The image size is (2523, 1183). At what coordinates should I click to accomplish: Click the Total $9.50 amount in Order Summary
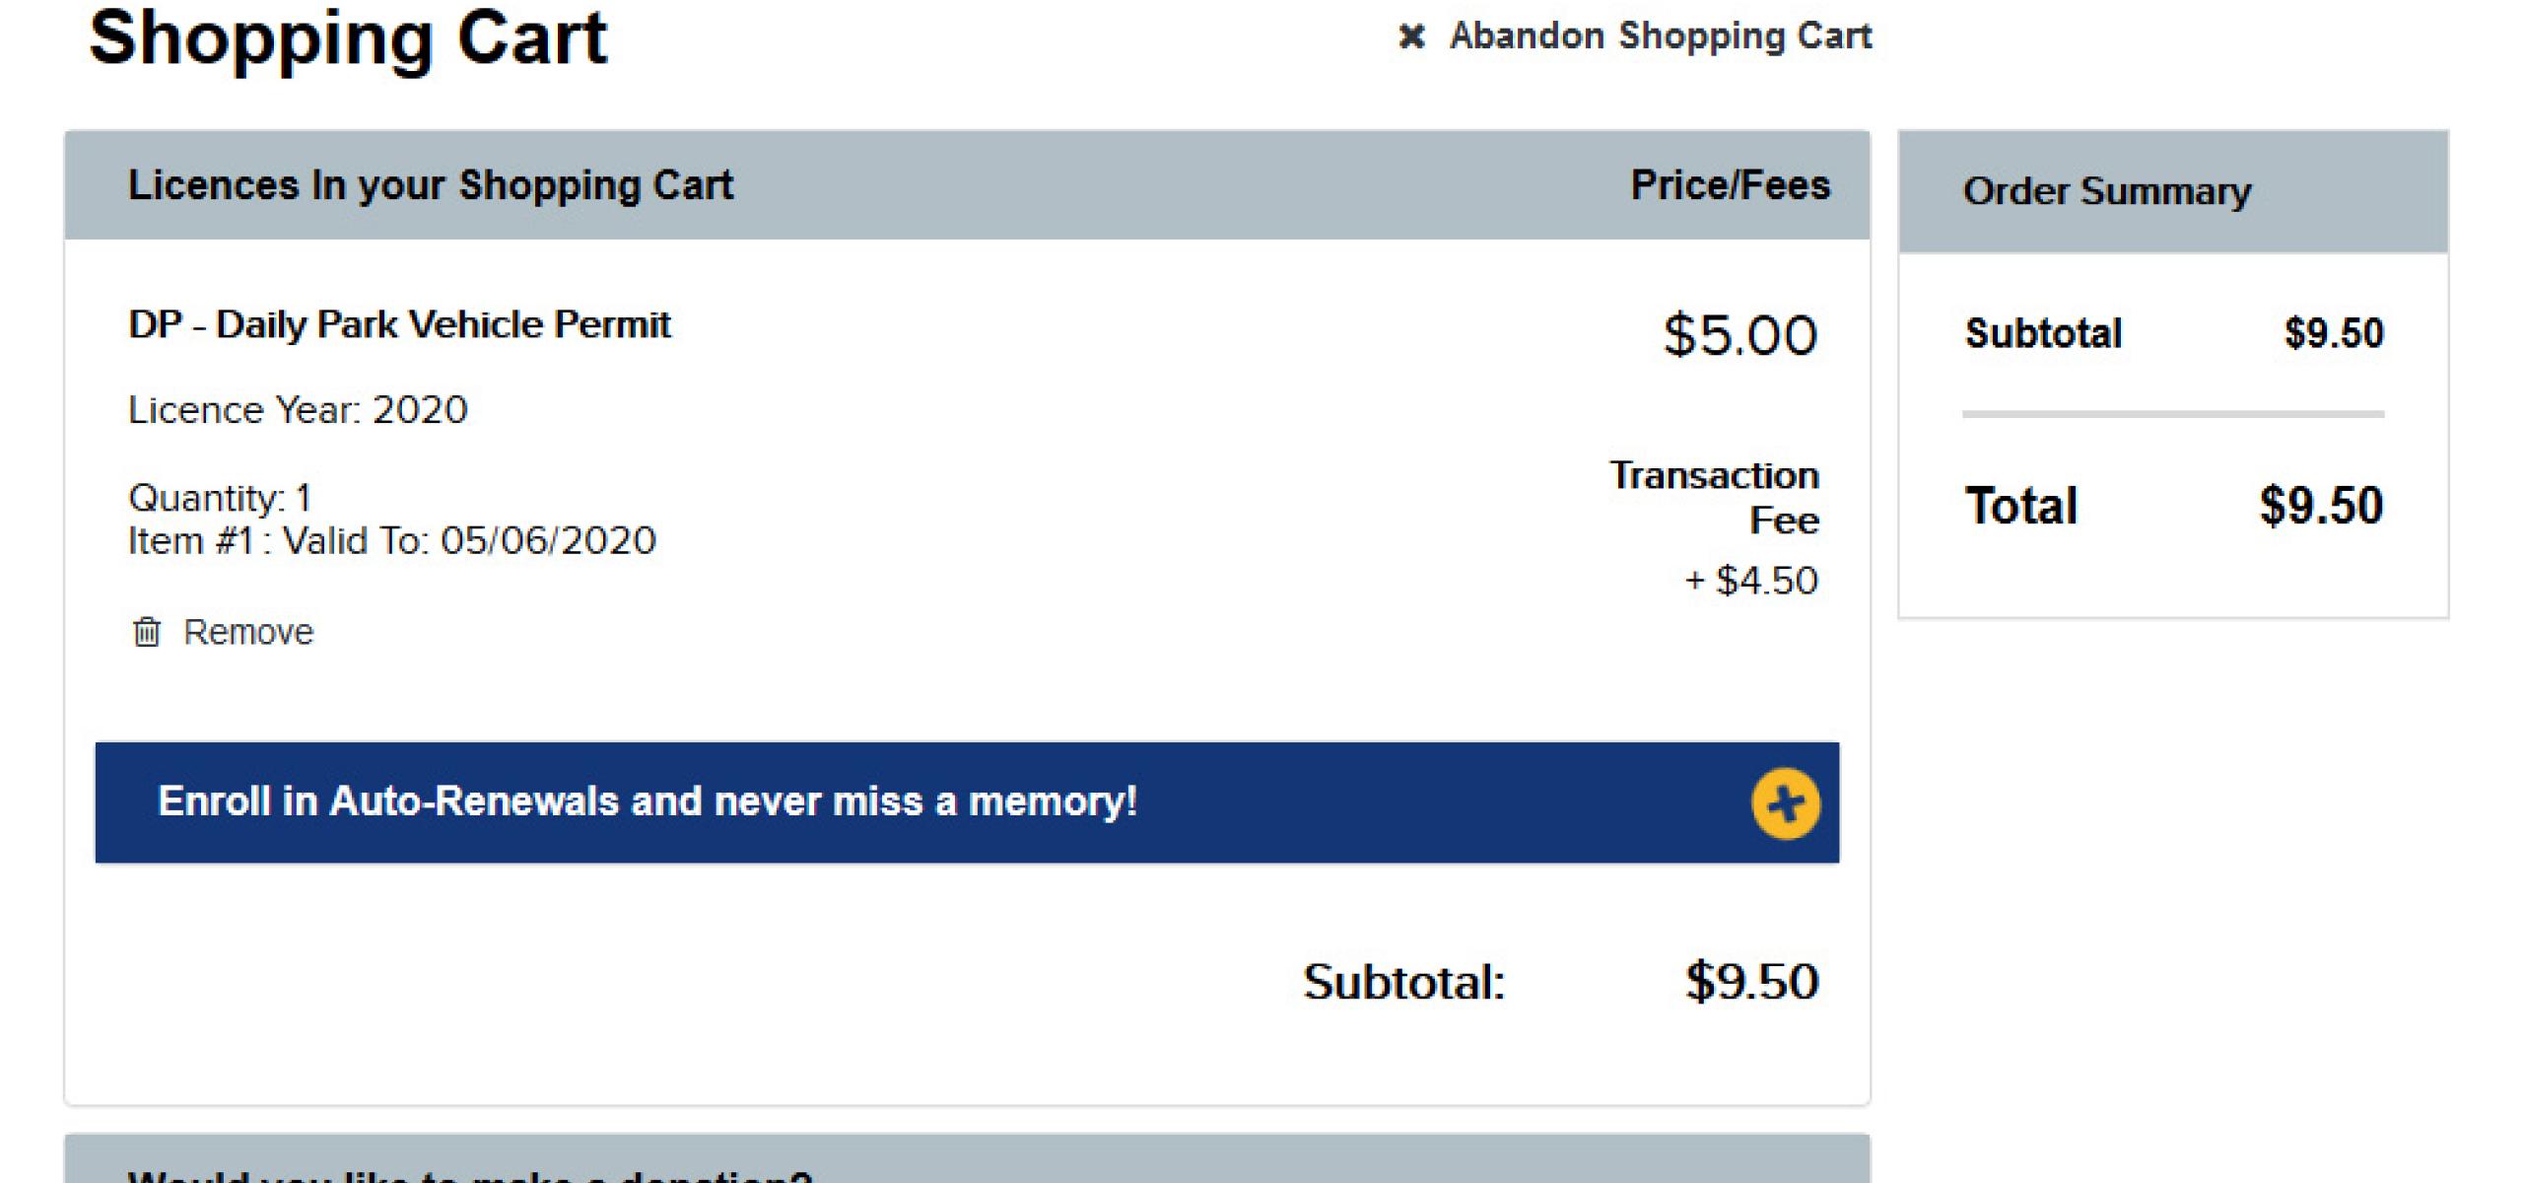point(2321,506)
